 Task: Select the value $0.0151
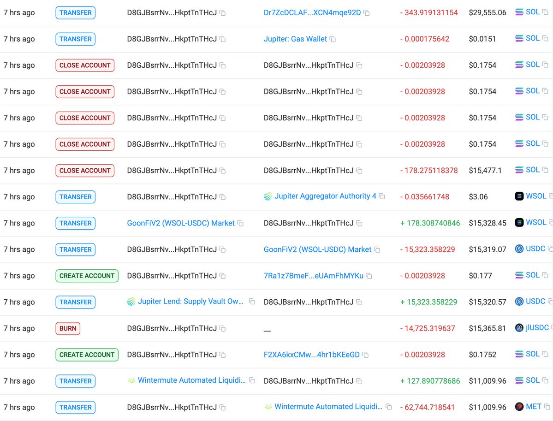482,39
